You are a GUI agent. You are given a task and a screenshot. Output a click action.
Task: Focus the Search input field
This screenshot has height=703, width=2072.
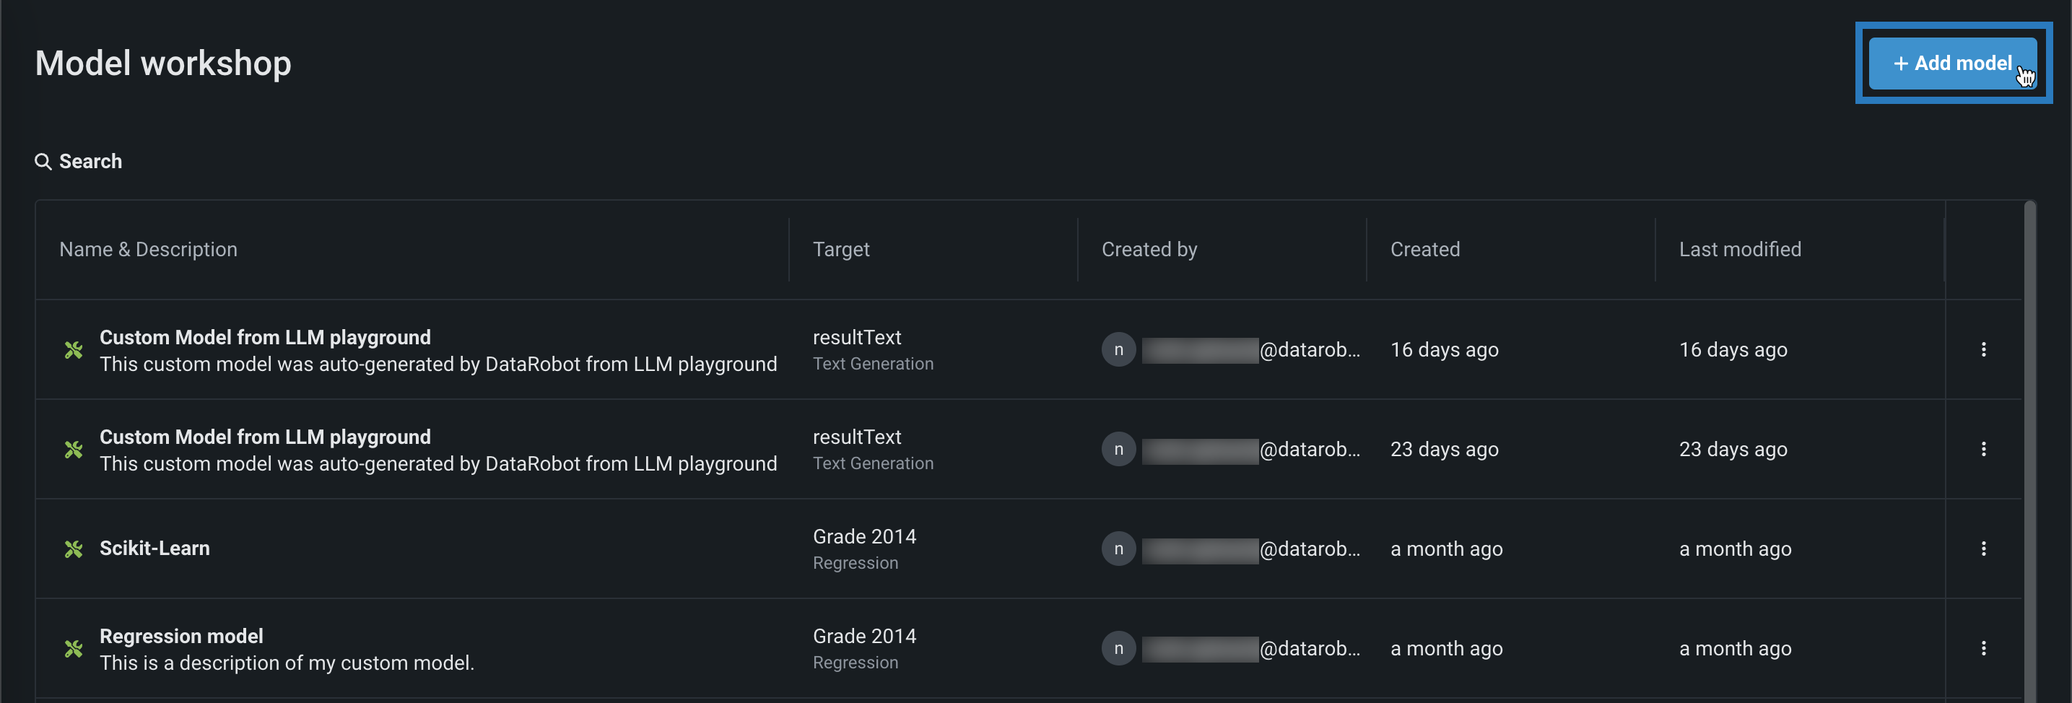[x=91, y=162]
